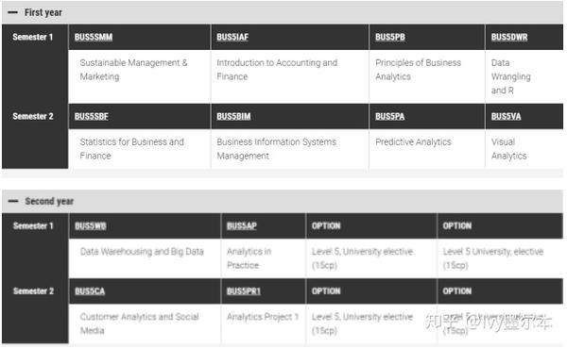Open the BUS5DWR subject link
The width and height of the screenshot is (567, 348).
509,37
